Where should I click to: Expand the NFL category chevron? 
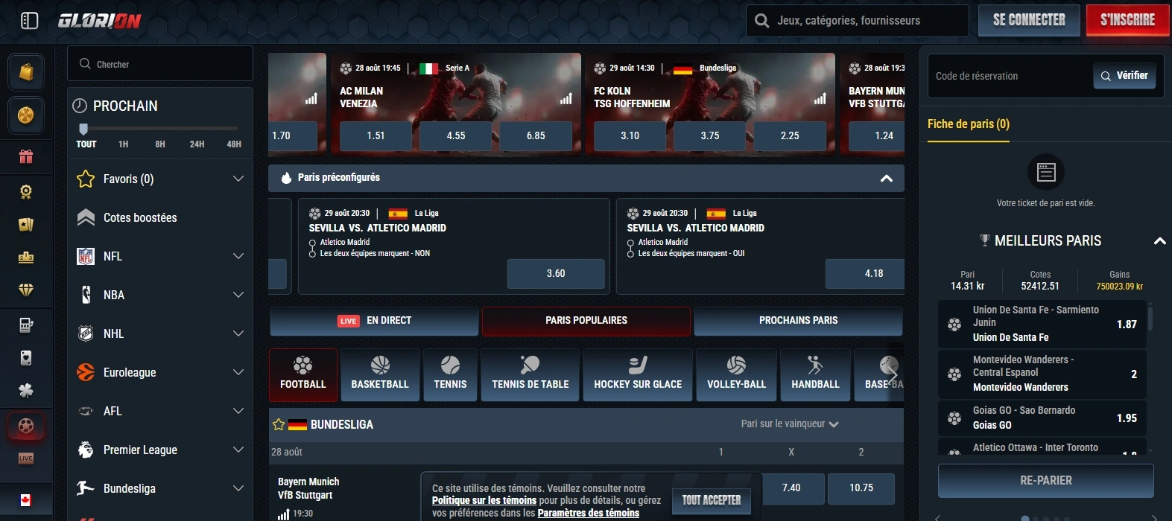pyautogui.click(x=238, y=256)
